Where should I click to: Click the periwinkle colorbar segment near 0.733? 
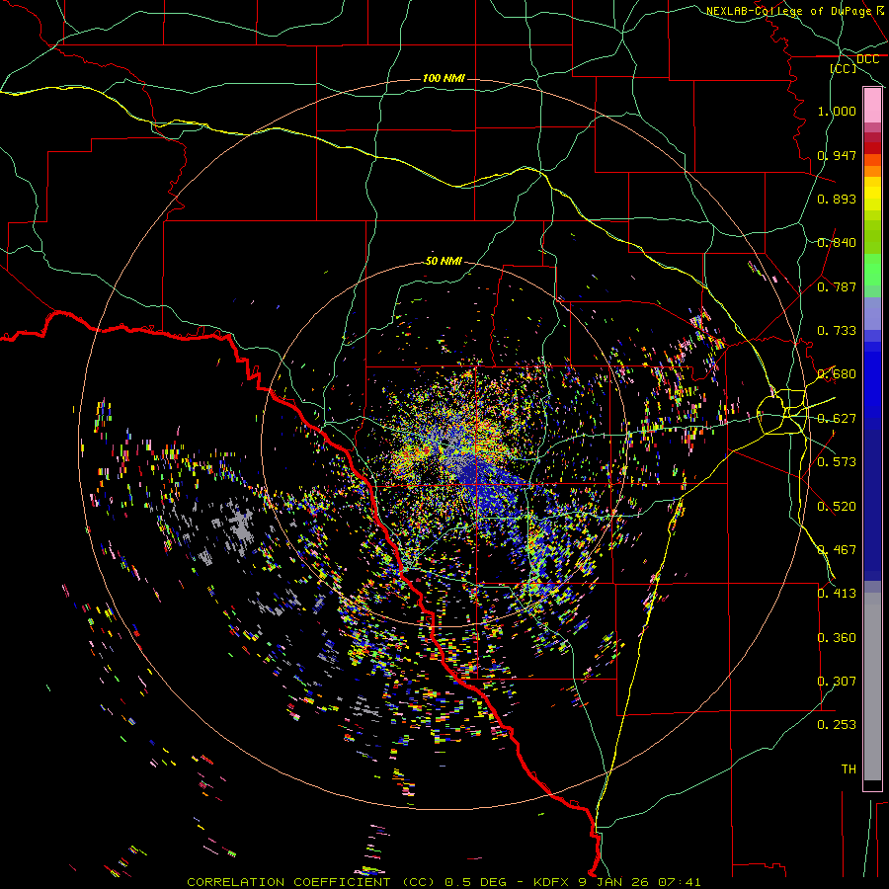(872, 313)
